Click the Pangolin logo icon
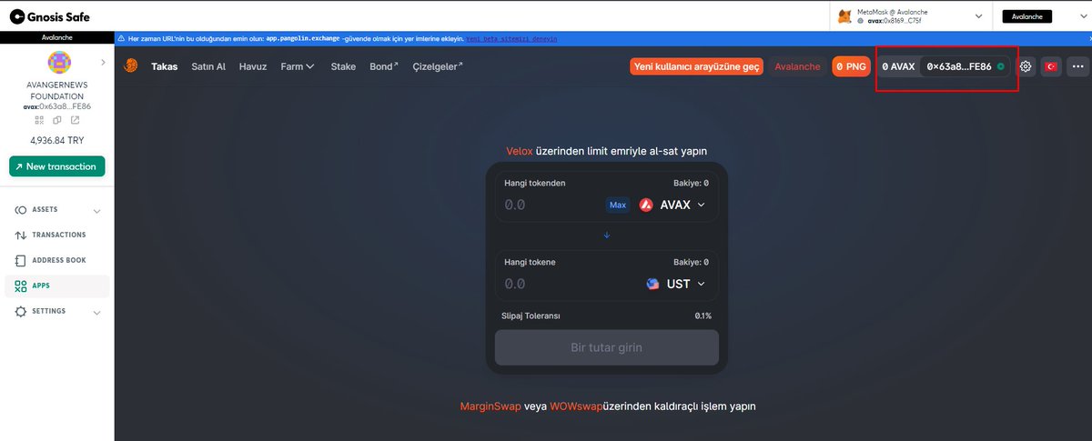Screen dimensions: 1092x441 (x=131, y=66)
